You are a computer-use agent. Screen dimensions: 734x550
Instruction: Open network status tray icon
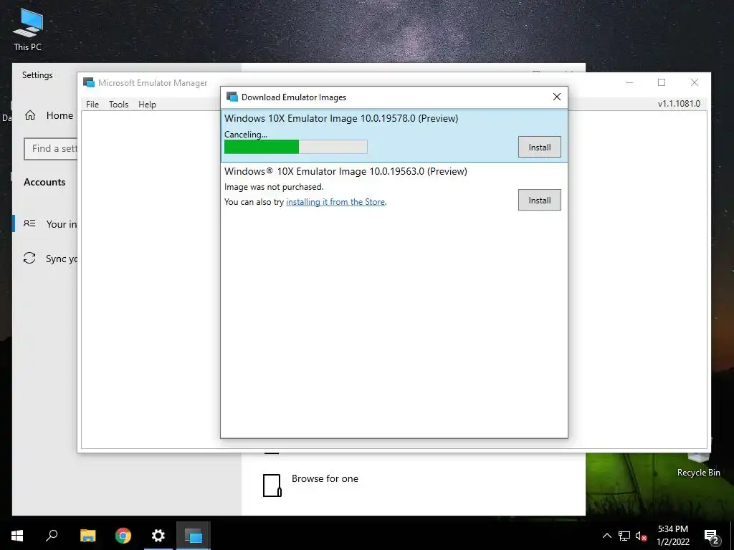coord(624,536)
